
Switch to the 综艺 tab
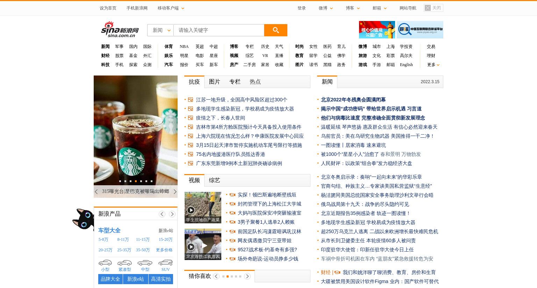(x=215, y=180)
